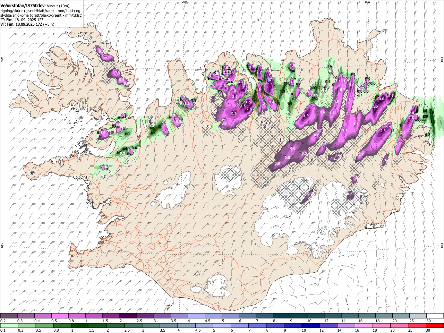Image resolution: width=444 pixels, height=333 pixels.
Task: Pick the white 30 swatch in upper legend row
Action: 435,316
